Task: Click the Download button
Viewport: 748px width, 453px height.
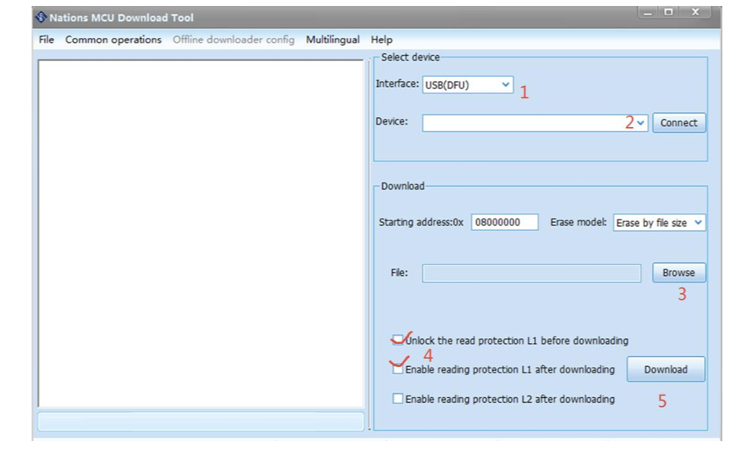Action: (665, 369)
